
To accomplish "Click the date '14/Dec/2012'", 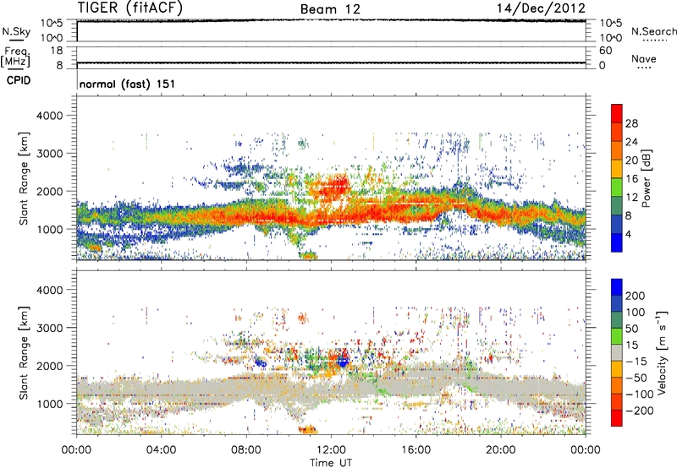I will tap(541, 8).
